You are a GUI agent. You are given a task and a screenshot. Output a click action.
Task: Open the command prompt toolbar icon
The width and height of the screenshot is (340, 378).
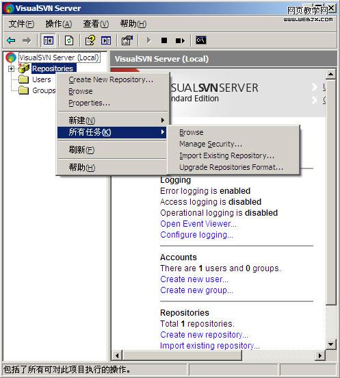coord(201,40)
